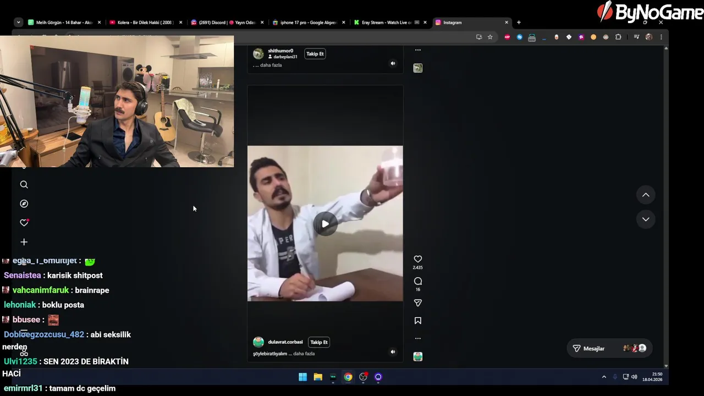
Task: Open the audio thumbnail of dulavrat.corbasi reel
Action: pyautogui.click(x=418, y=356)
